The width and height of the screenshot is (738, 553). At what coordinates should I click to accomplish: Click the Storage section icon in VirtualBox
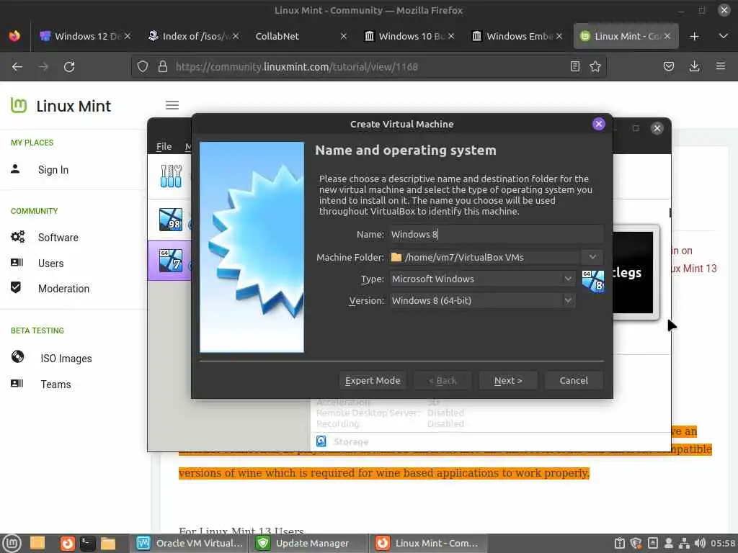tap(321, 441)
